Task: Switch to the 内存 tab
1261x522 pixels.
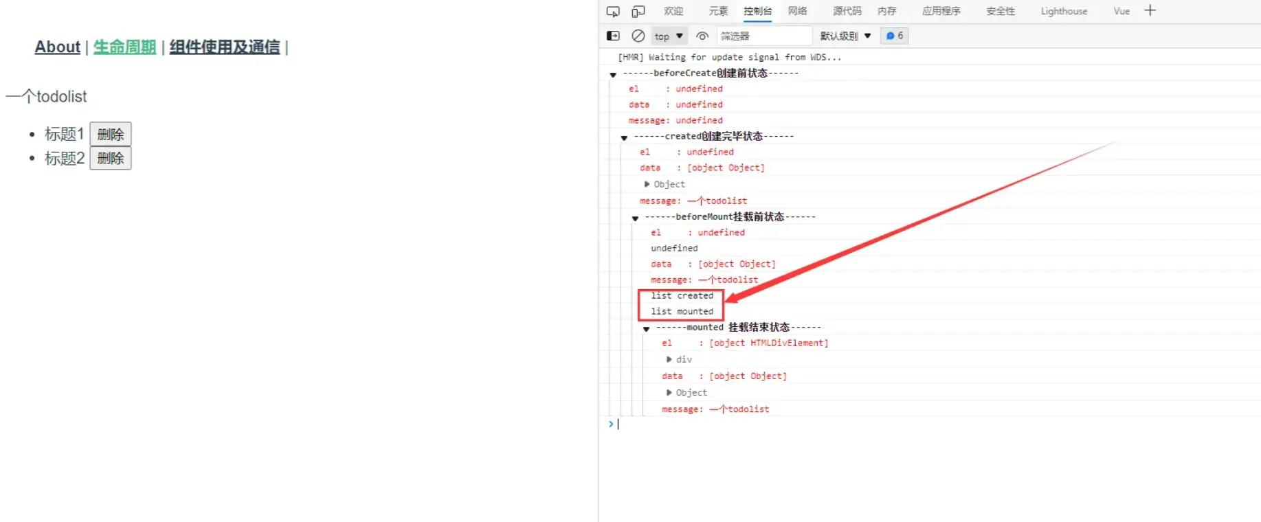Action: pos(886,11)
